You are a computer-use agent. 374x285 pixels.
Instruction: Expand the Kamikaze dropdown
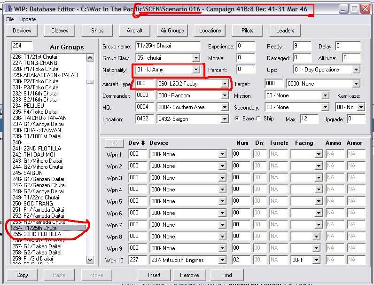click(361, 107)
